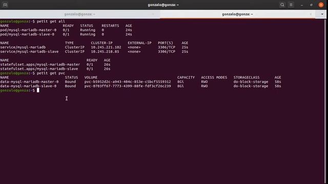Viewport: 328px width, 184px height.
Task: Click service/mysql-mariadb-slave row name
Action: point(29,52)
